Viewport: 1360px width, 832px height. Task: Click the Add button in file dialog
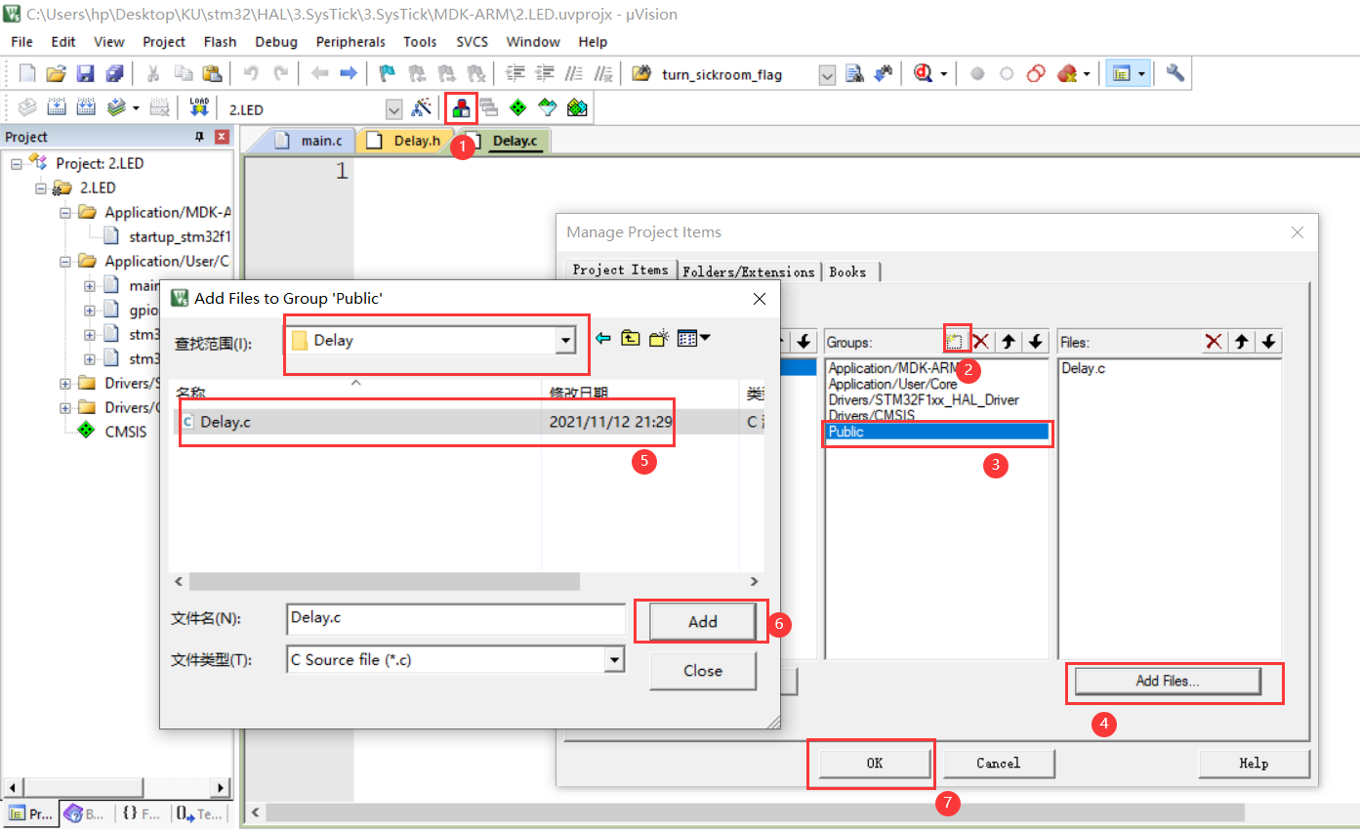point(702,621)
